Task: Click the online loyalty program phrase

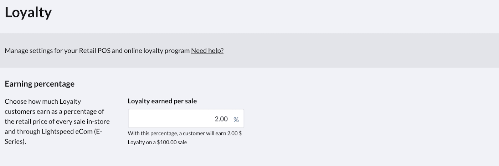Action: pyautogui.click(x=157, y=51)
